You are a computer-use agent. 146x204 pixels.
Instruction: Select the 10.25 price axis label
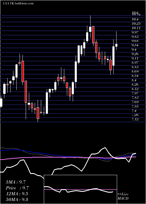(x=136, y=24)
